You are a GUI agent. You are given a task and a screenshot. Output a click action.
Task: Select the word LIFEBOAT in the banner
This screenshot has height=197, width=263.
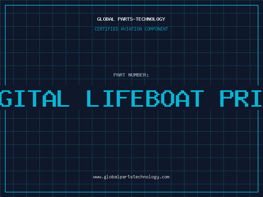point(145,98)
